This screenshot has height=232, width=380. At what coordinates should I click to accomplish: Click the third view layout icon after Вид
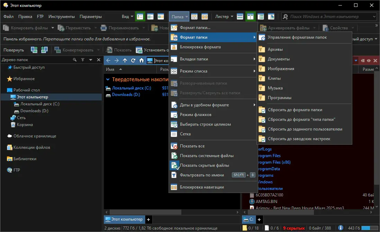pos(161,17)
